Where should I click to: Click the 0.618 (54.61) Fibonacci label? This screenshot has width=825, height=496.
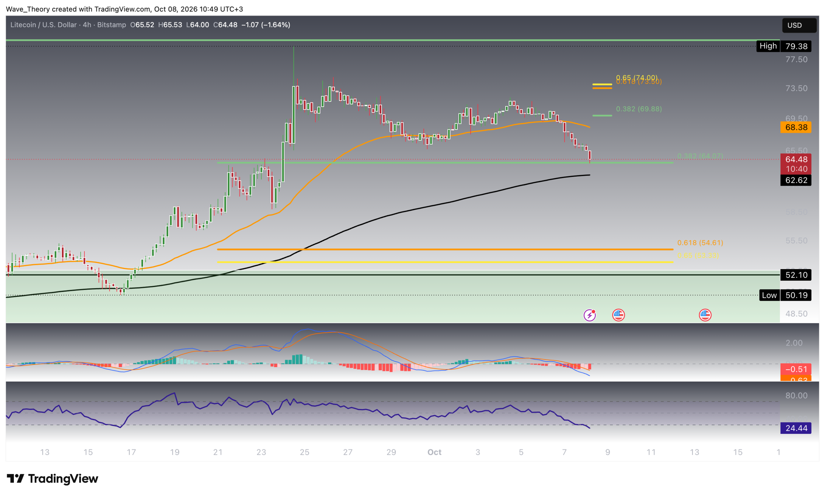coord(700,243)
